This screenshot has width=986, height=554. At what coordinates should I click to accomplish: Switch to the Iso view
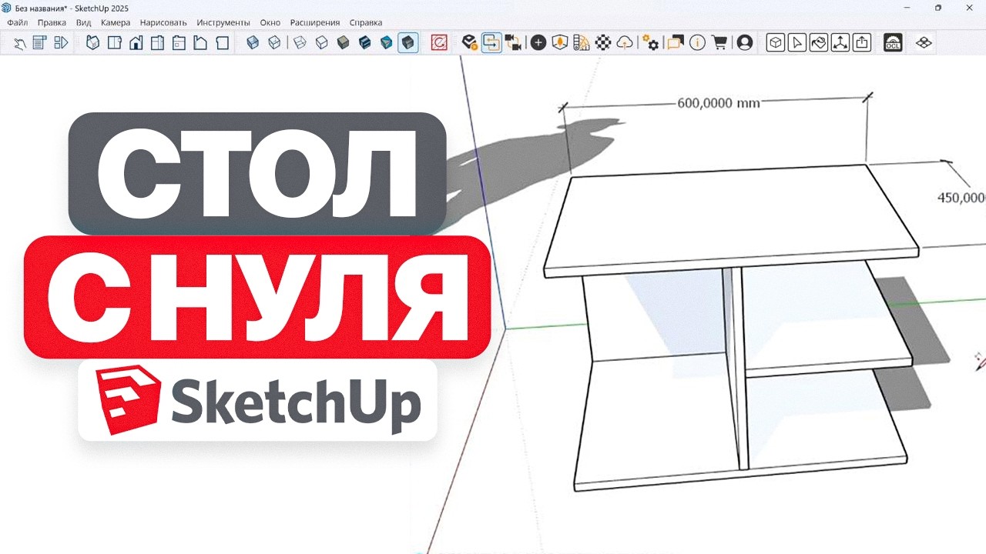click(92, 43)
